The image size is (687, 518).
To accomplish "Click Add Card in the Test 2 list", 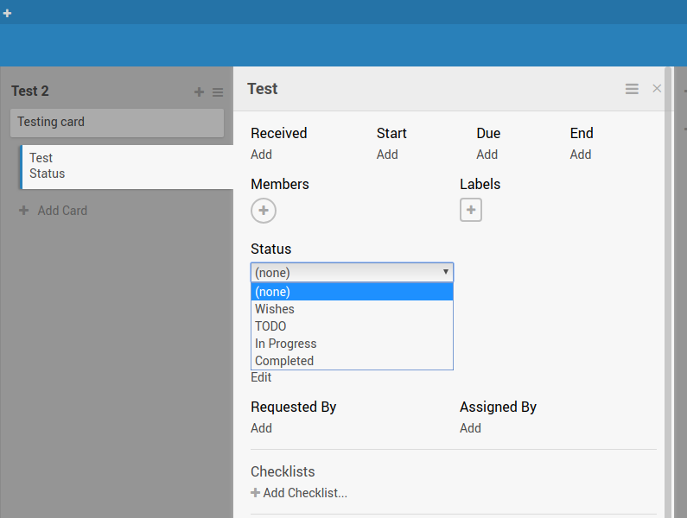I will pos(62,211).
